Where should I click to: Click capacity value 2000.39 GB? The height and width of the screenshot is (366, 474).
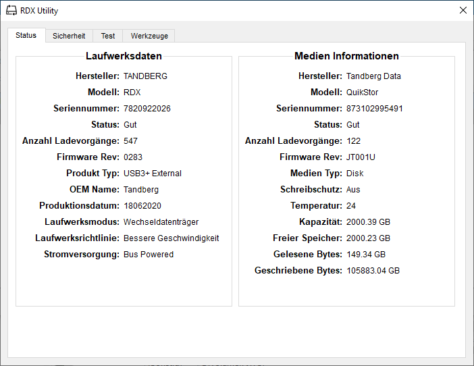click(368, 222)
